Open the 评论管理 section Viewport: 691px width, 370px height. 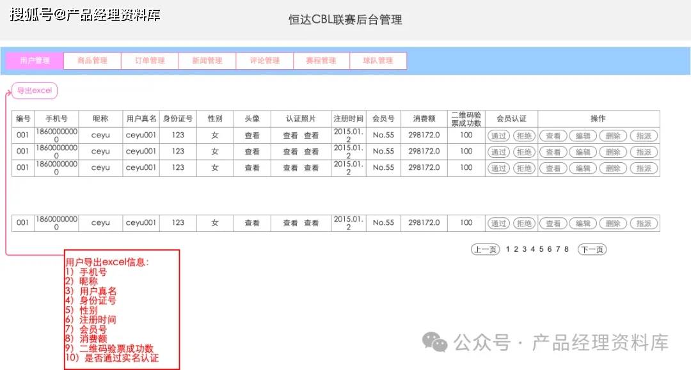(264, 60)
